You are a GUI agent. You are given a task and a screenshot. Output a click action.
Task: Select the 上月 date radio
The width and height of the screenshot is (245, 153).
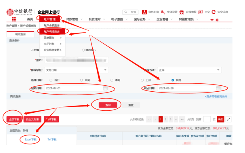(142, 80)
